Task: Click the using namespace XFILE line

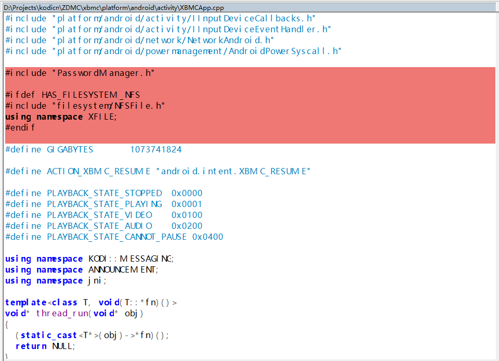Action: coord(61,117)
